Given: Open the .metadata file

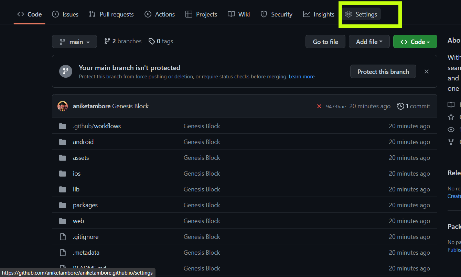Looking at the screenshot, I should pyautogui.click(x=86, y=253).
